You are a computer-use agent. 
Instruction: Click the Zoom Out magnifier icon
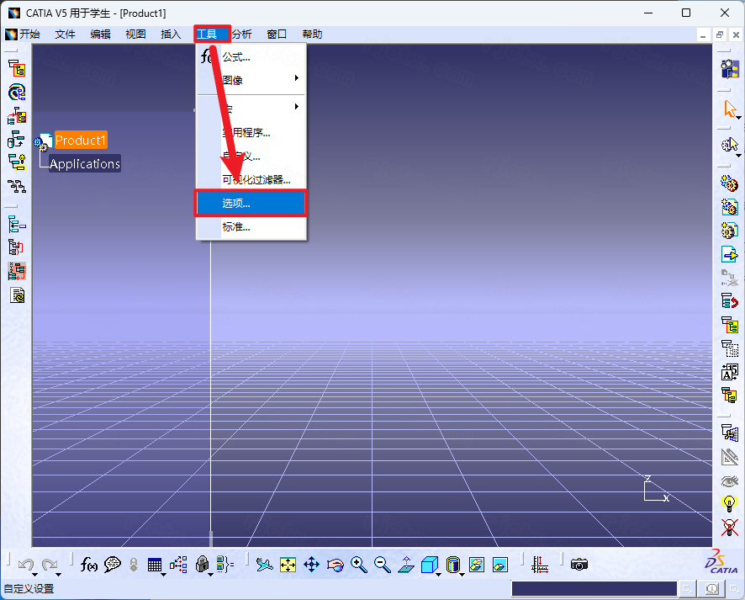pyautogui.click(x=382, y=565)
